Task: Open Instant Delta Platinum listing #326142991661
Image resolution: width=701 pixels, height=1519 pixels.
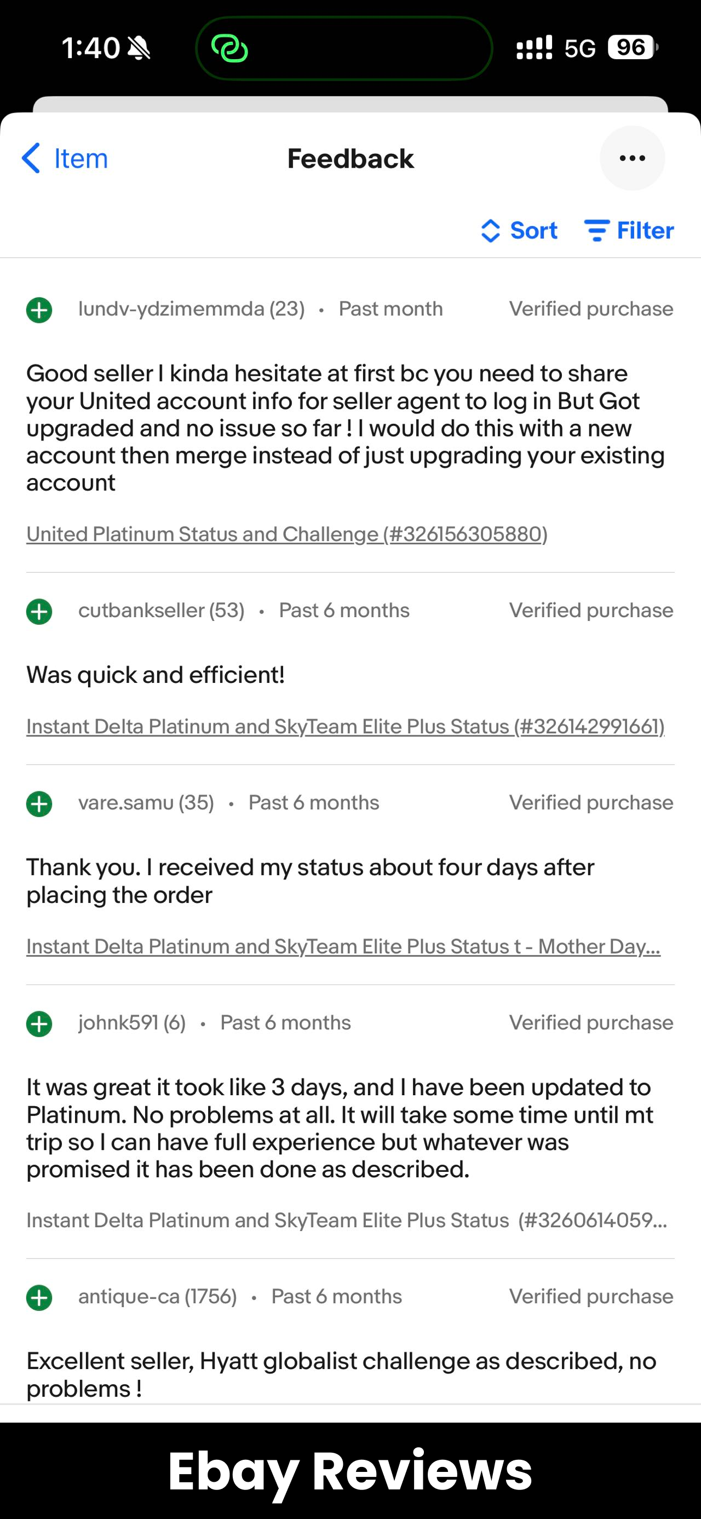Action: coord(345,726)
